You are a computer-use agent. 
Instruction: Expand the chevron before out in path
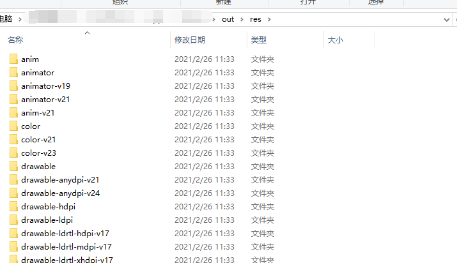tap(213, 20)
